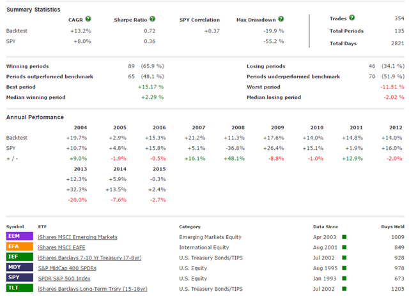Click the Winning periods percentage (65.9 %)

pos(153,66)
